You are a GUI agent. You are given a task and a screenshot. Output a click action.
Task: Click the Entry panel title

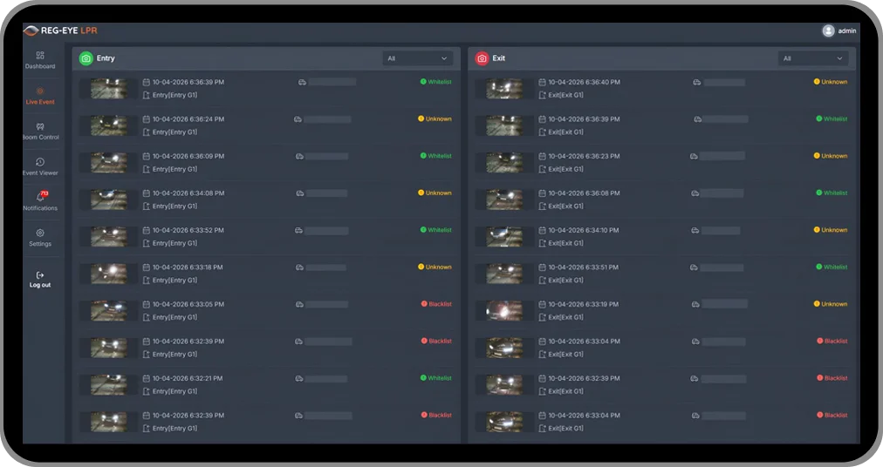[106, 58]
